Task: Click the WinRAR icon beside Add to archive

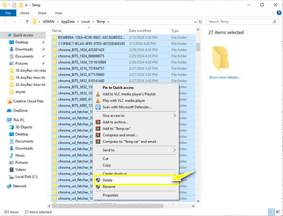Action: click(x=98, y=122)
